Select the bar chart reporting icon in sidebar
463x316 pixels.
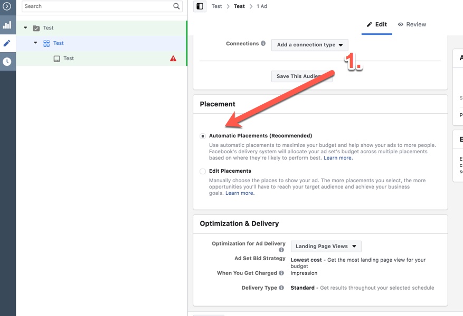(x=7, y=25)
